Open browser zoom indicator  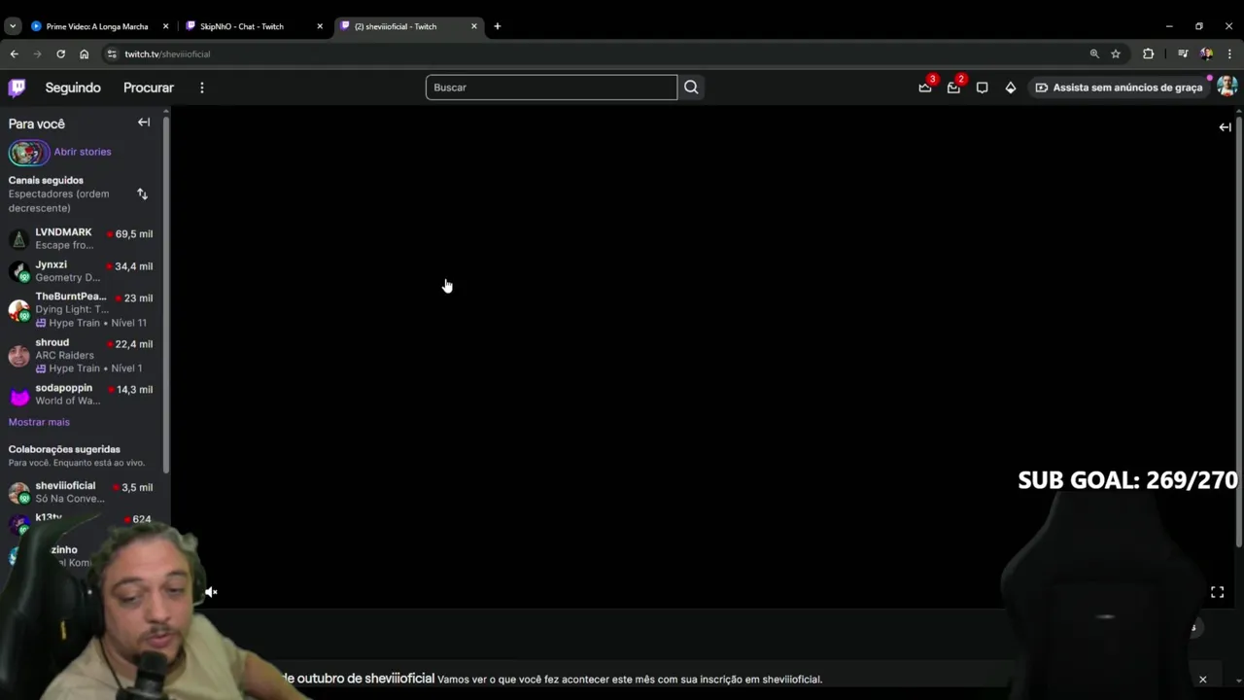tap(1094, 54)
